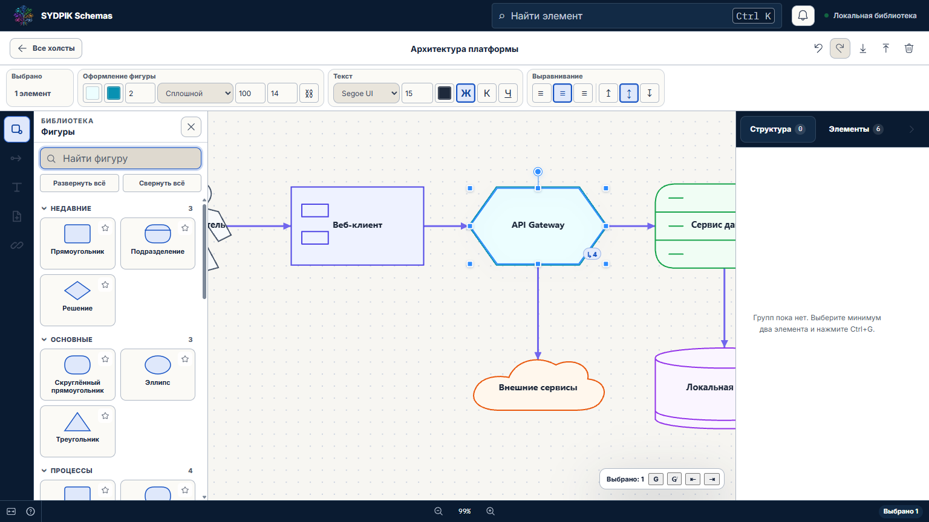
Task: Click the link icon in the left sidebar
Action: pos(17,245)
